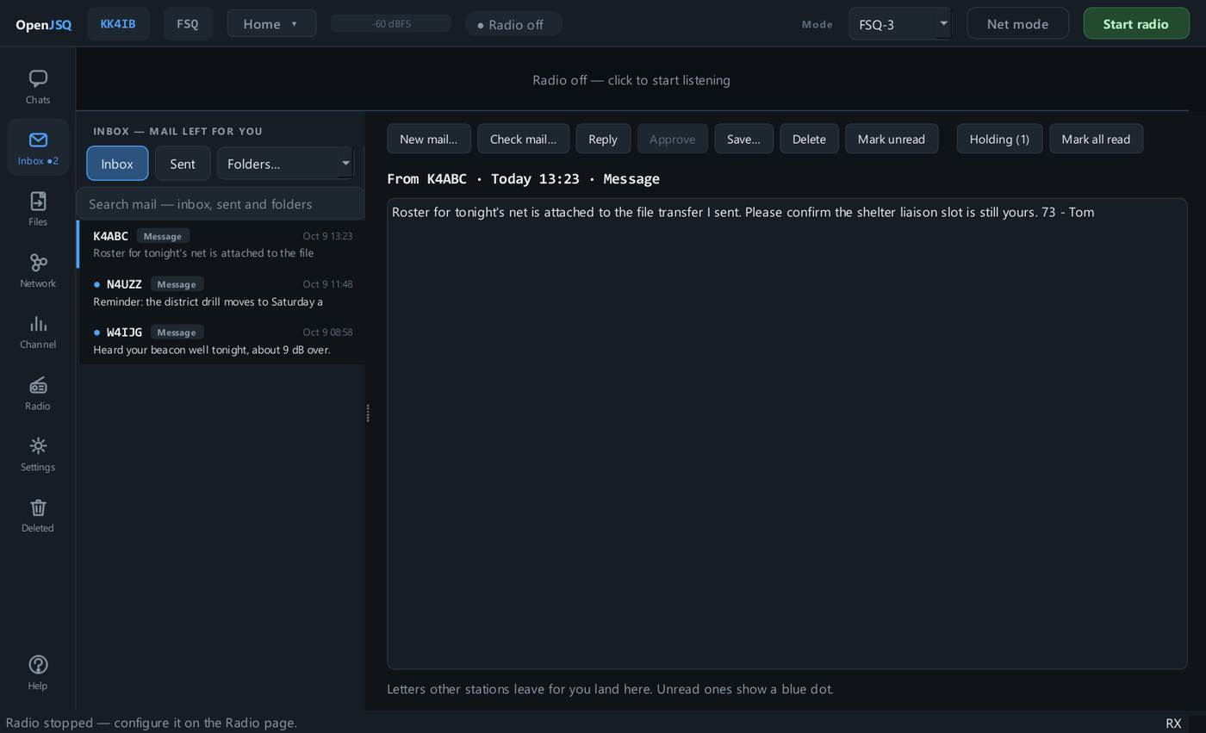1206x733 pixels.
Task: Open the Help question-mark icon
Action: pyautogui.click(x=38, y=672)
